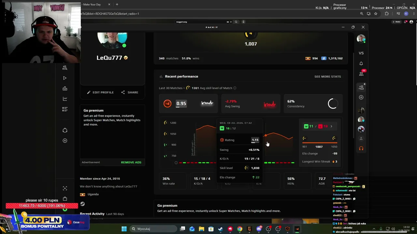Image resolution: width=417 pixels, height=234 pixels.
Task: Click the EDIT PROFILE button
Action: [100, 92]
